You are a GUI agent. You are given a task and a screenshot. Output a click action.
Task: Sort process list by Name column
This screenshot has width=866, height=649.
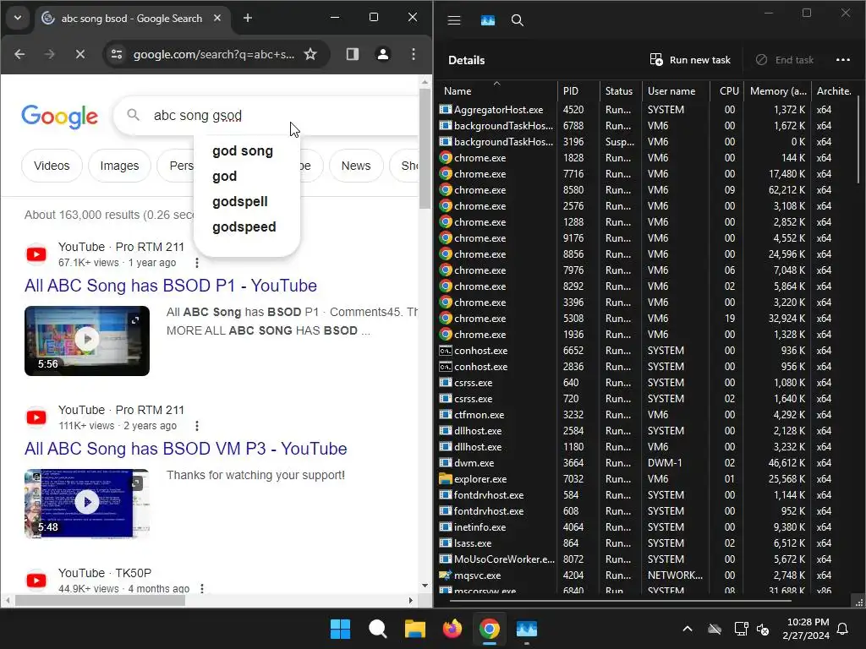click(496, 91)
